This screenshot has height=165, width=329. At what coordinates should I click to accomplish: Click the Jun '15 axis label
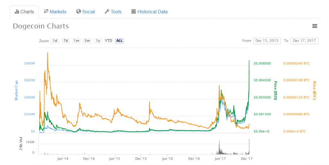pos(115,159)
